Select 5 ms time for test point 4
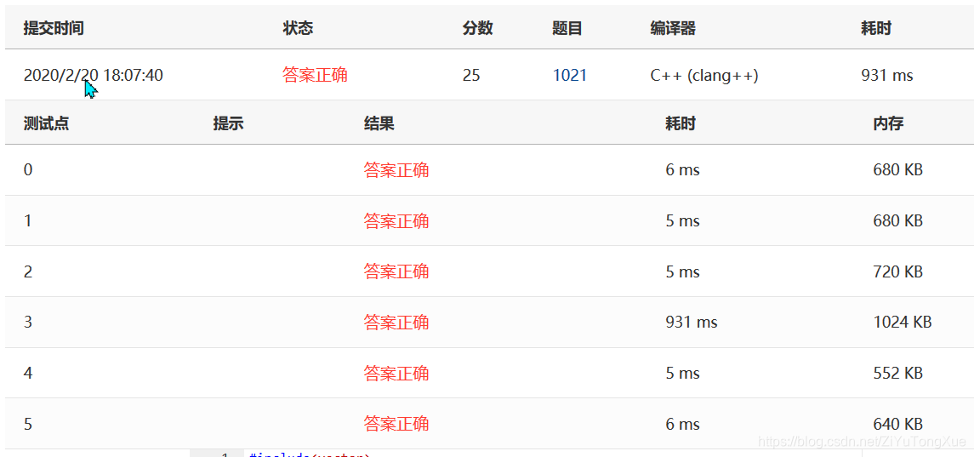Viewport: 974px width, 457px height. point(683,373)
